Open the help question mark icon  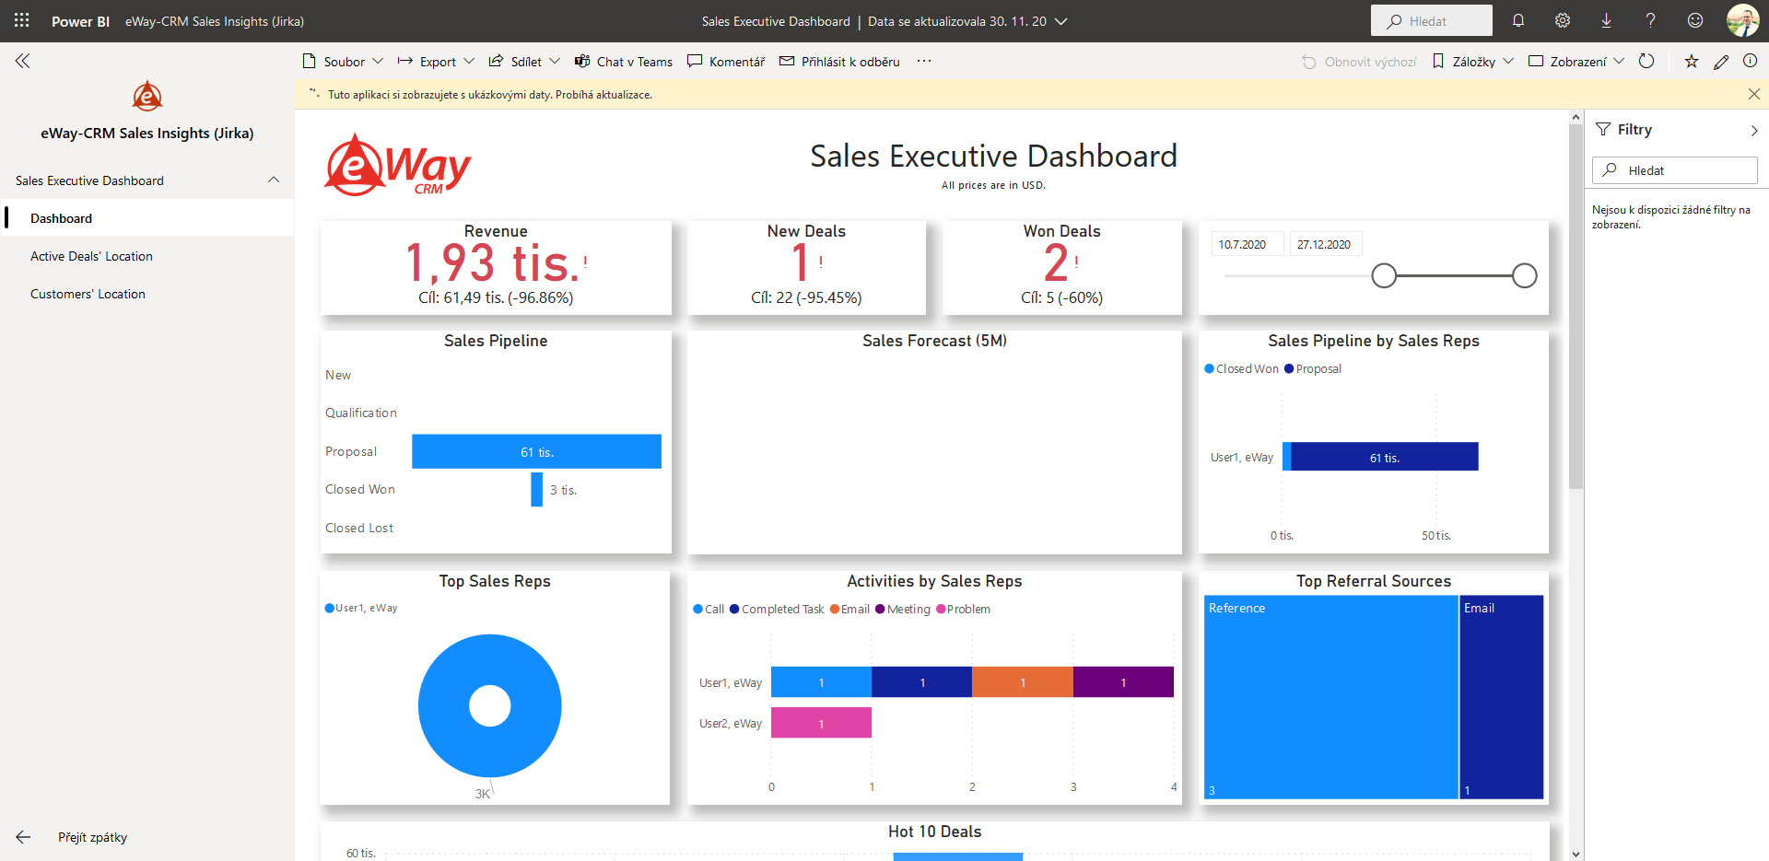1650,20
